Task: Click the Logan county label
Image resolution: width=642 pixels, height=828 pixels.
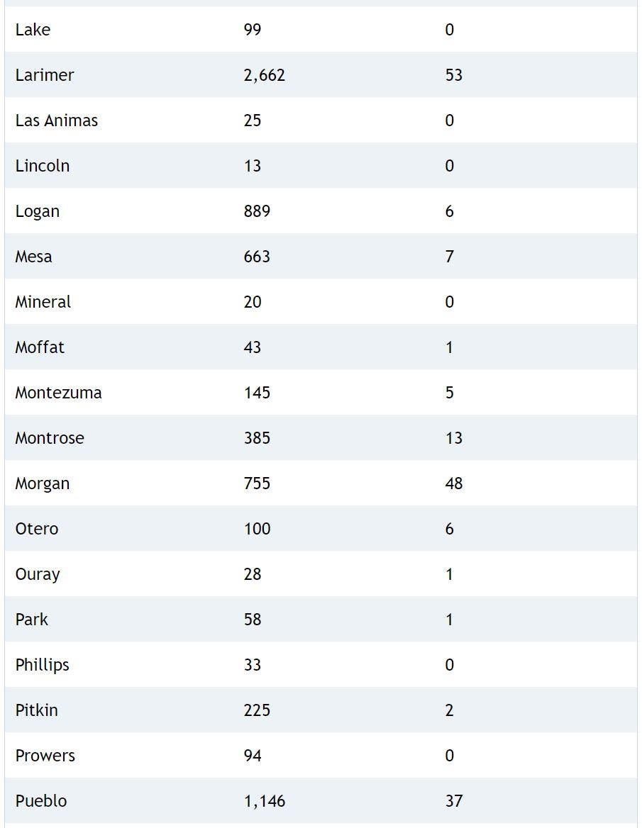Action: pos(38,211)
